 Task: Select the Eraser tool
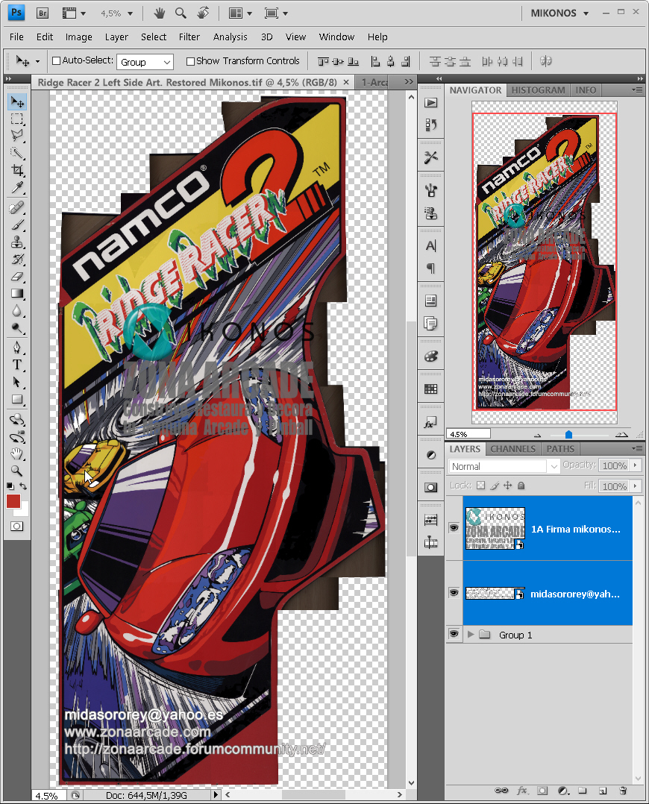(17, 277)
